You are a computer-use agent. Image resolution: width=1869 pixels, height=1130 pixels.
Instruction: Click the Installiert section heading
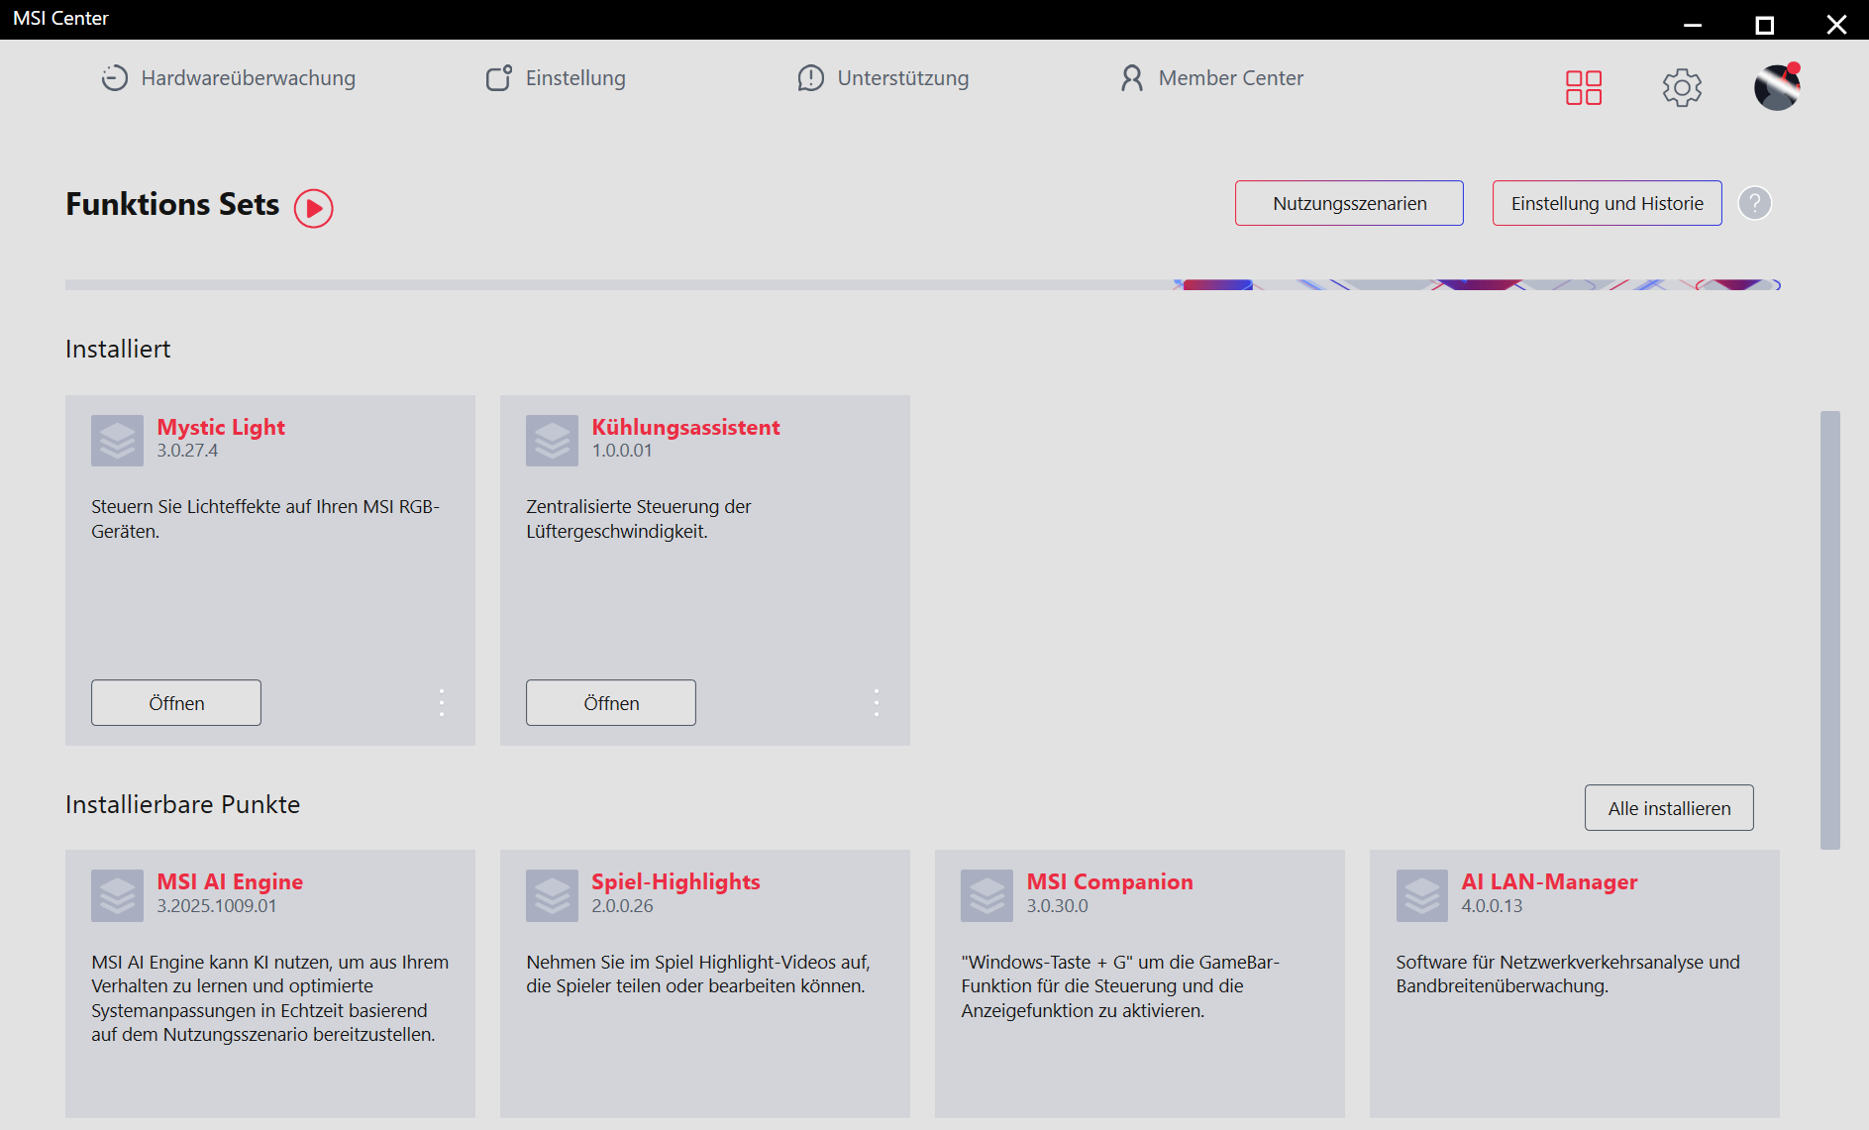tap(118, 349)
